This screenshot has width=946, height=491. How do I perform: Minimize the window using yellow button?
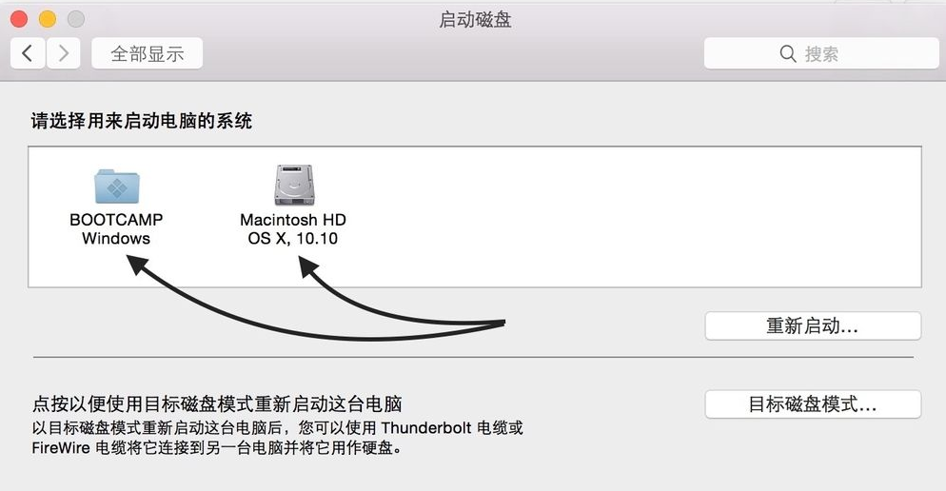click(48, 19)
